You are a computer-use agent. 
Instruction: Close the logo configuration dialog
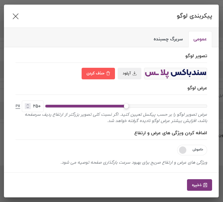coord(16,16)
